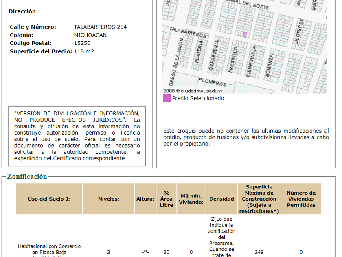This screenshot has height=257, width=342.
Task: Click the Este croquis puede no contener notice
Action: (246, 137)
